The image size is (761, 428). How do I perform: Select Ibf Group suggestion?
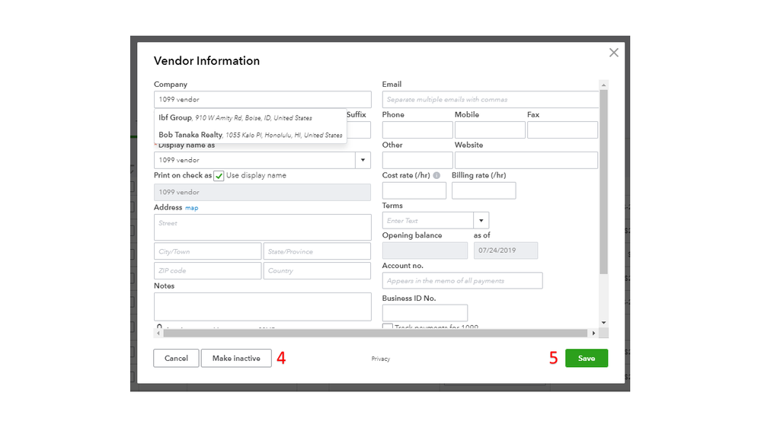(x=251, y=117)
